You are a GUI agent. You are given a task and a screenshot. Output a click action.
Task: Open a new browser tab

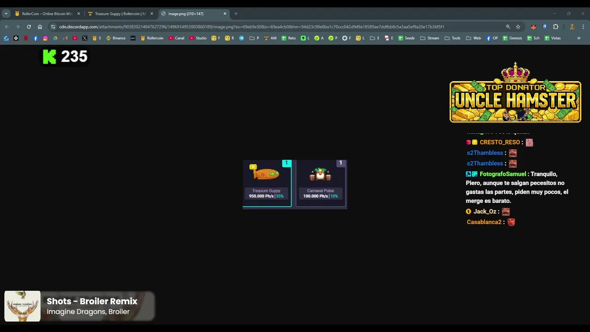[x=236, y=13]
